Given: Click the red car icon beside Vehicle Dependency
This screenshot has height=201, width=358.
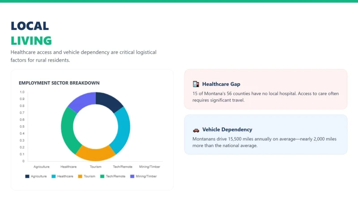Looking at the screenshot, I should coord(196,130).
